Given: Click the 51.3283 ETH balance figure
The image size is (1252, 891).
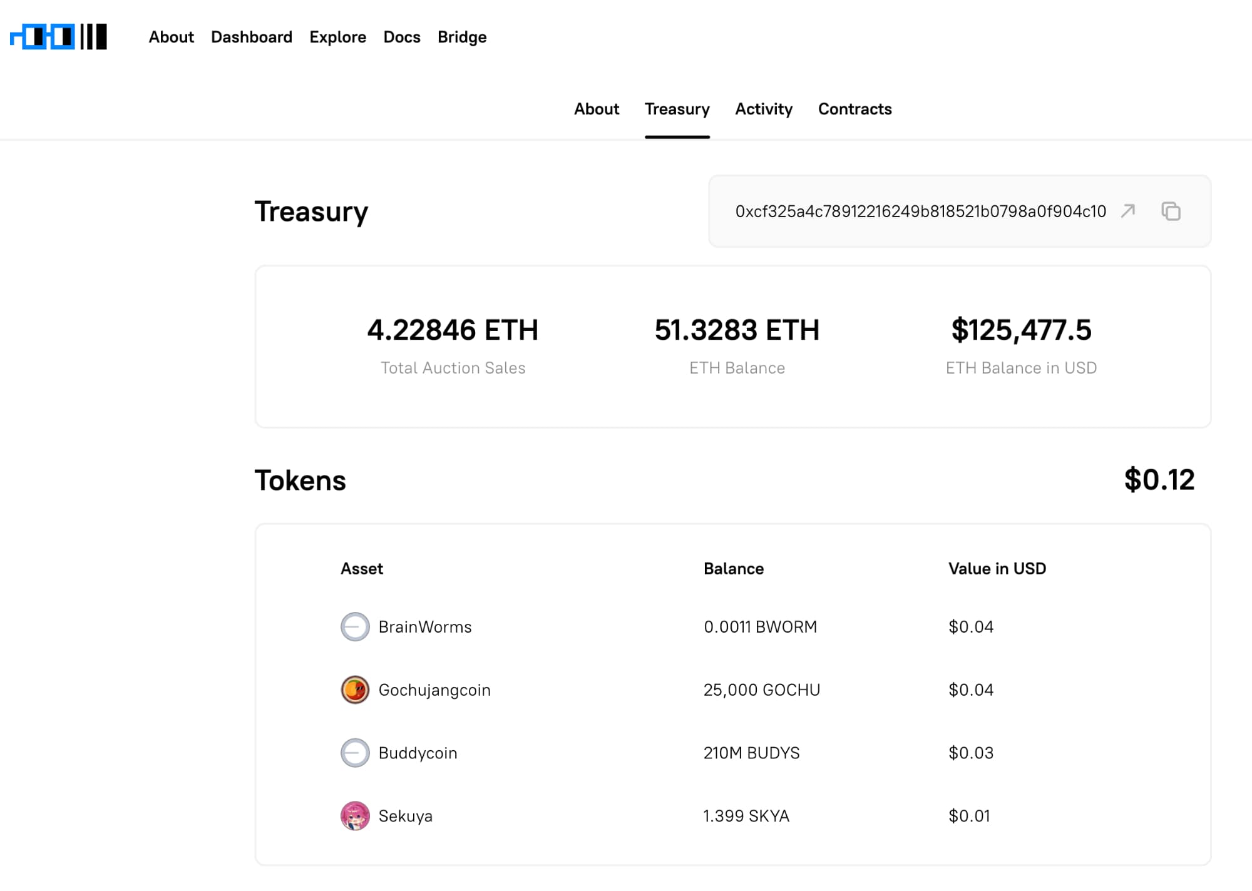Looking at the screenshot, I should coord(737,330).
